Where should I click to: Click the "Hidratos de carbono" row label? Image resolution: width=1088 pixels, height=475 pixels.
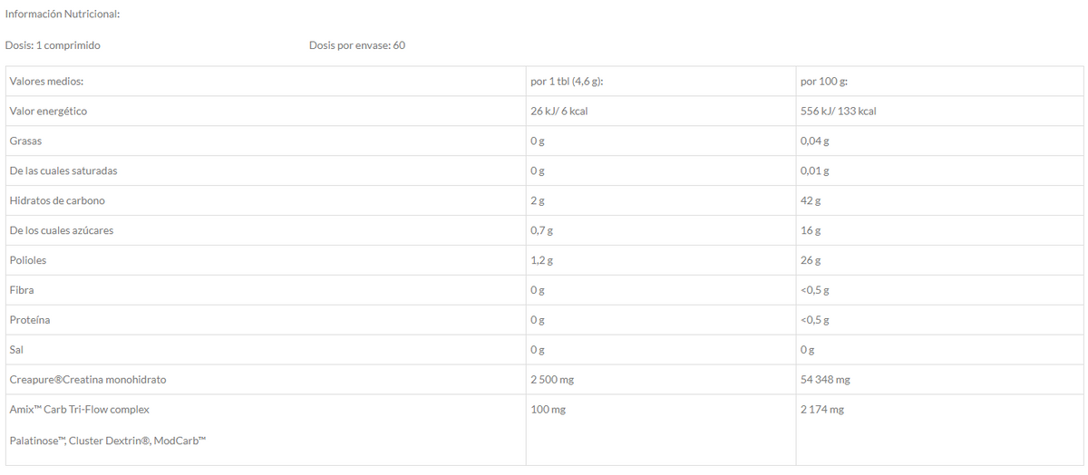(x=57, y=200)
